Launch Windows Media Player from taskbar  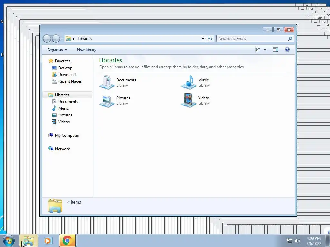coord(48,241)
